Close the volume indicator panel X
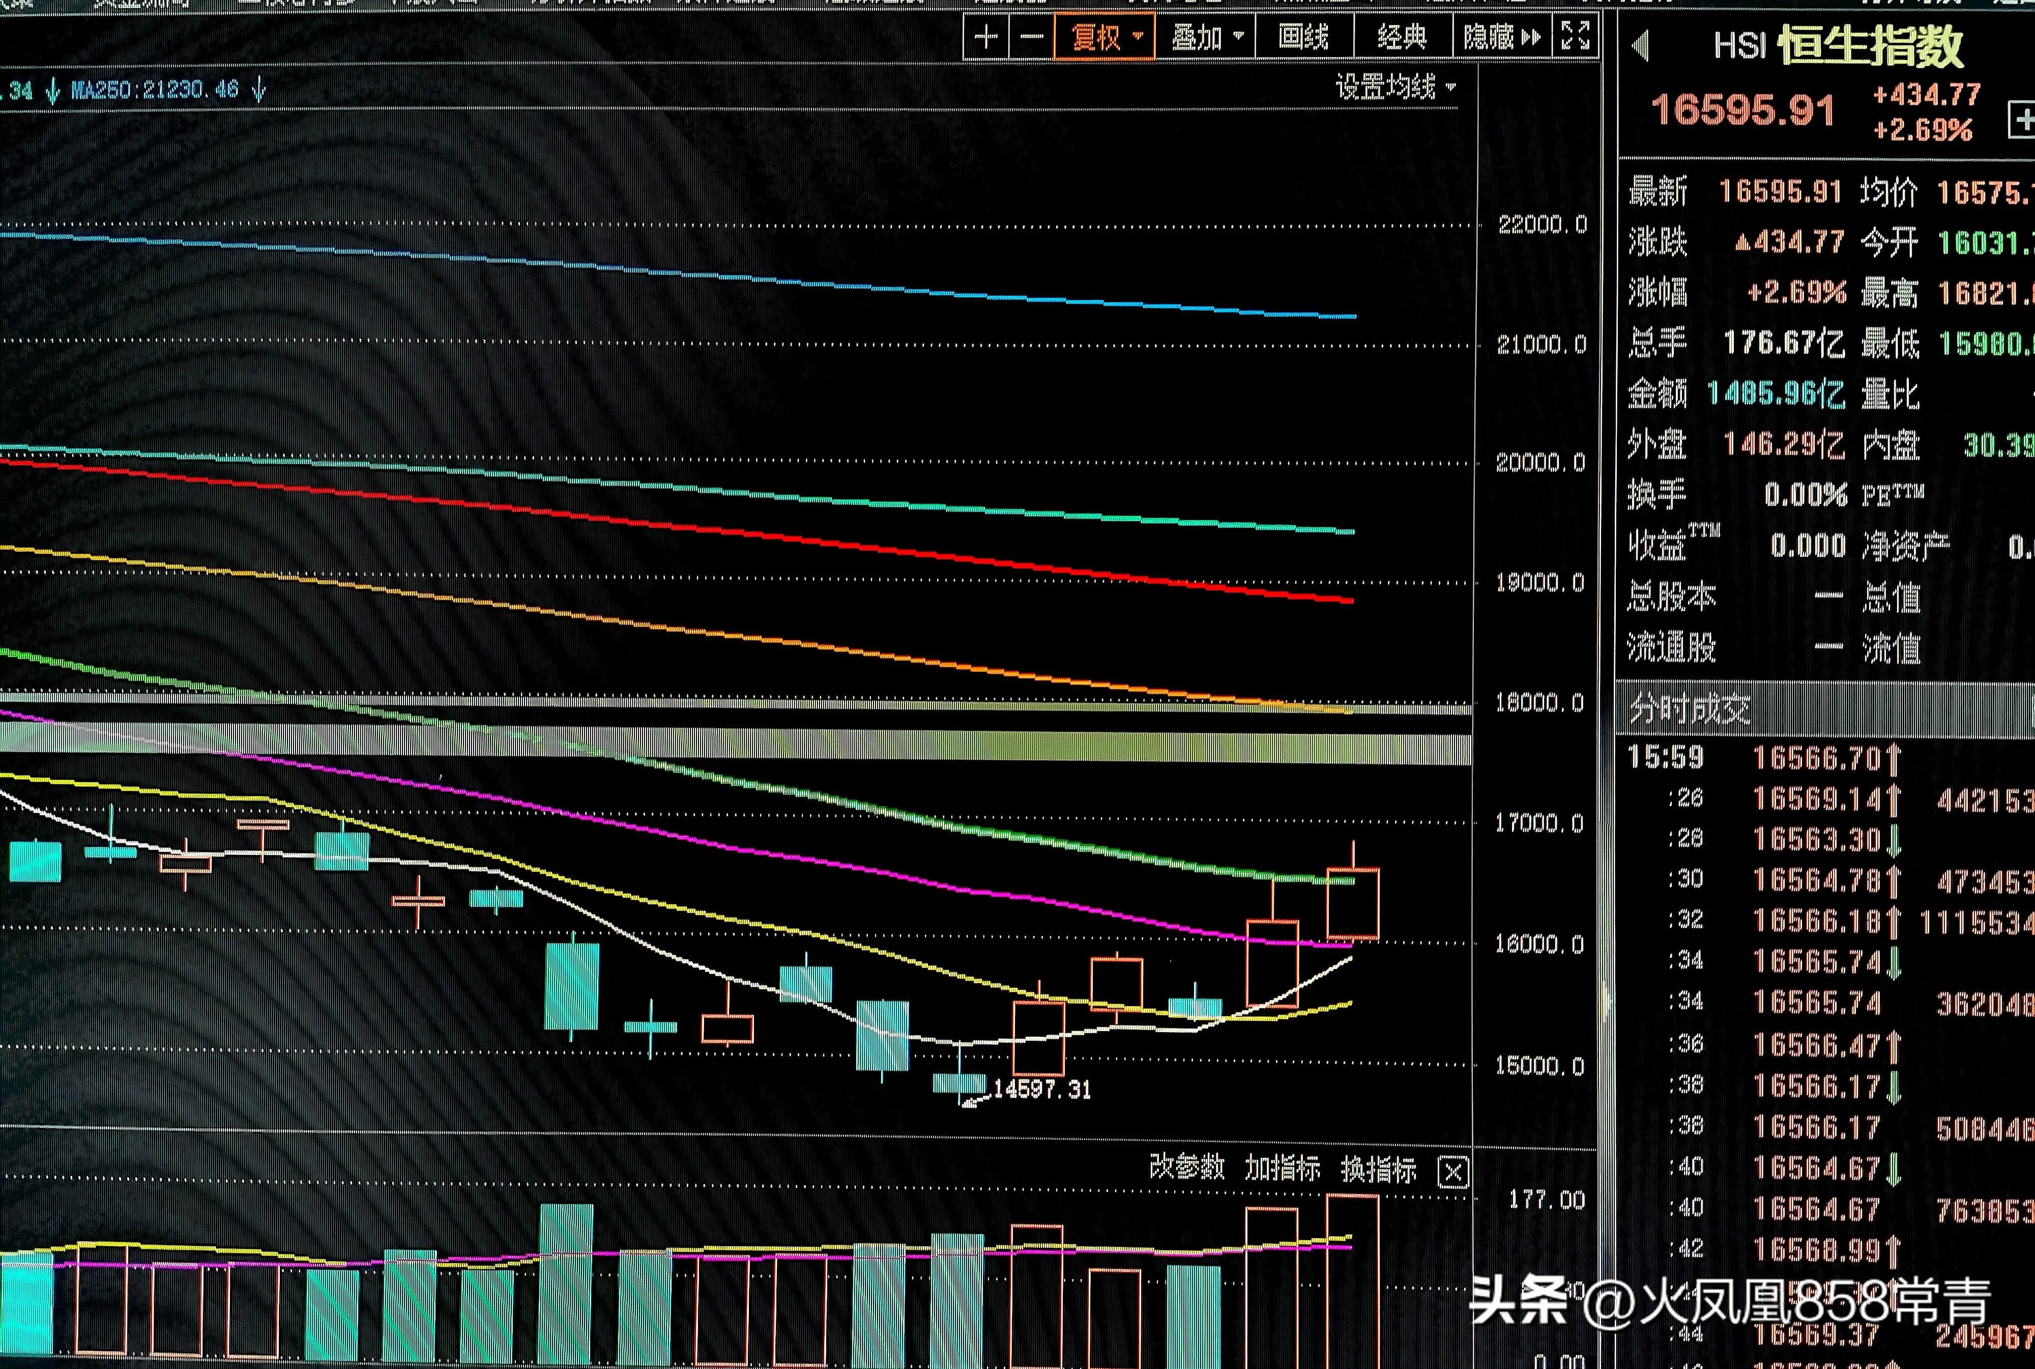The width and height of the screenshot is (2035, 1369). [1453, 1172]
